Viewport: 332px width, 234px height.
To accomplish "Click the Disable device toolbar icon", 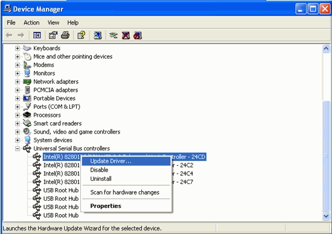I will [x=138, y=35].
